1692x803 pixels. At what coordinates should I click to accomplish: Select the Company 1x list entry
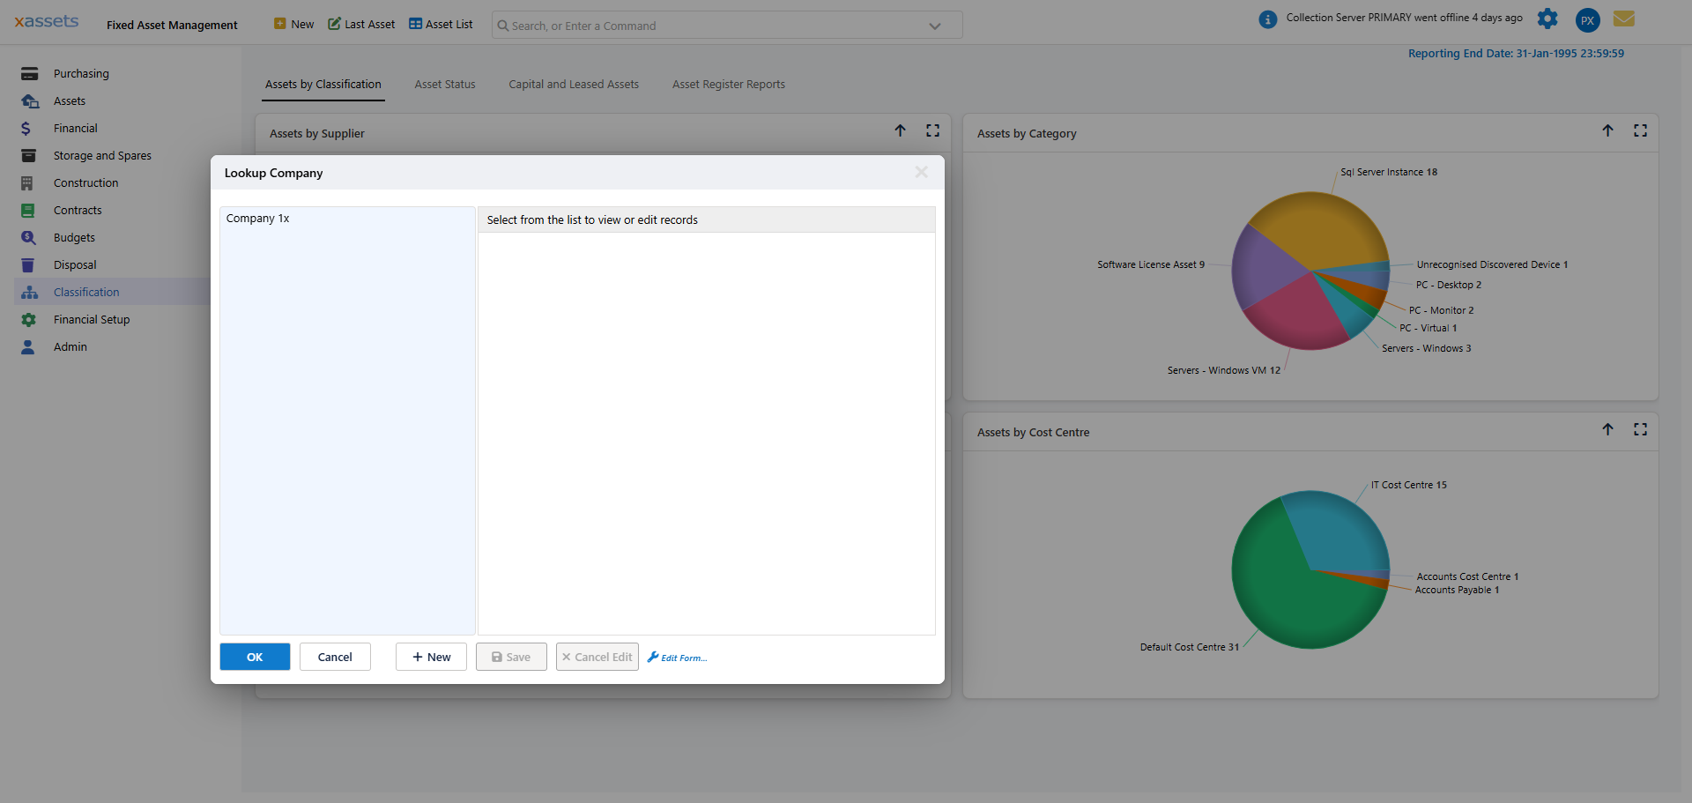point(257,218)
